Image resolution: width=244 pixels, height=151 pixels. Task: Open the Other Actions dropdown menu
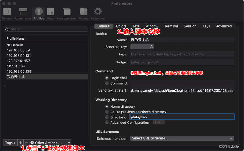pos(51,143)
